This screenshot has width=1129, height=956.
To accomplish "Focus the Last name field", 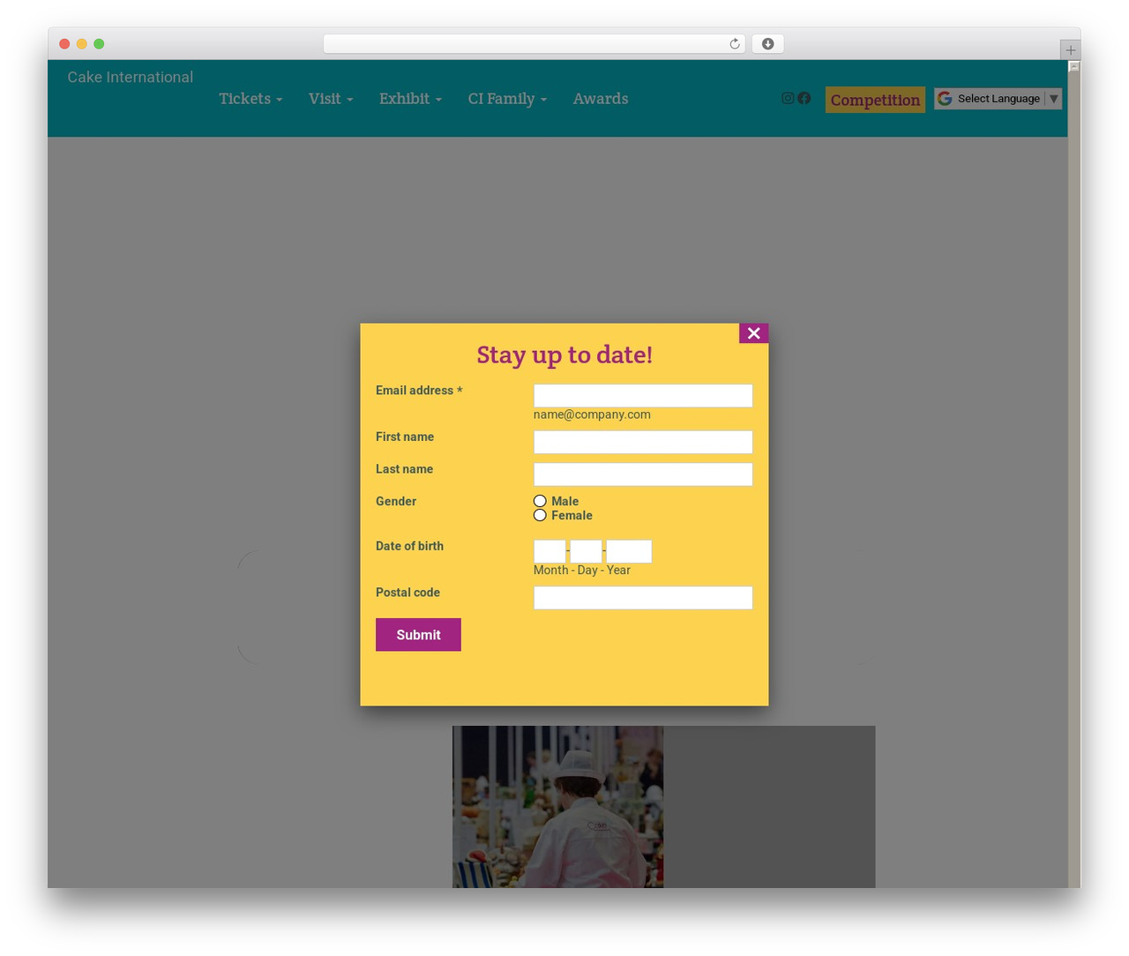I will tap(643, 474).
